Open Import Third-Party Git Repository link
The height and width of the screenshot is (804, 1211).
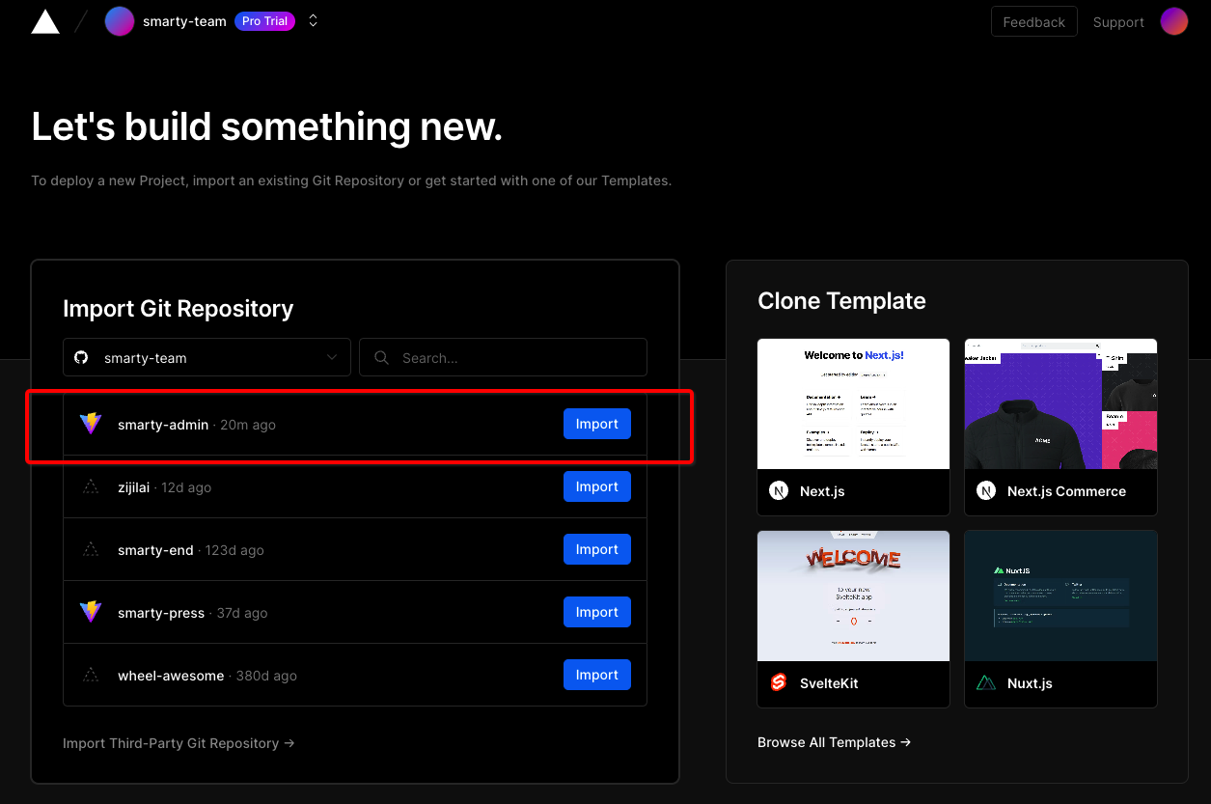click(x=179, y=743)
